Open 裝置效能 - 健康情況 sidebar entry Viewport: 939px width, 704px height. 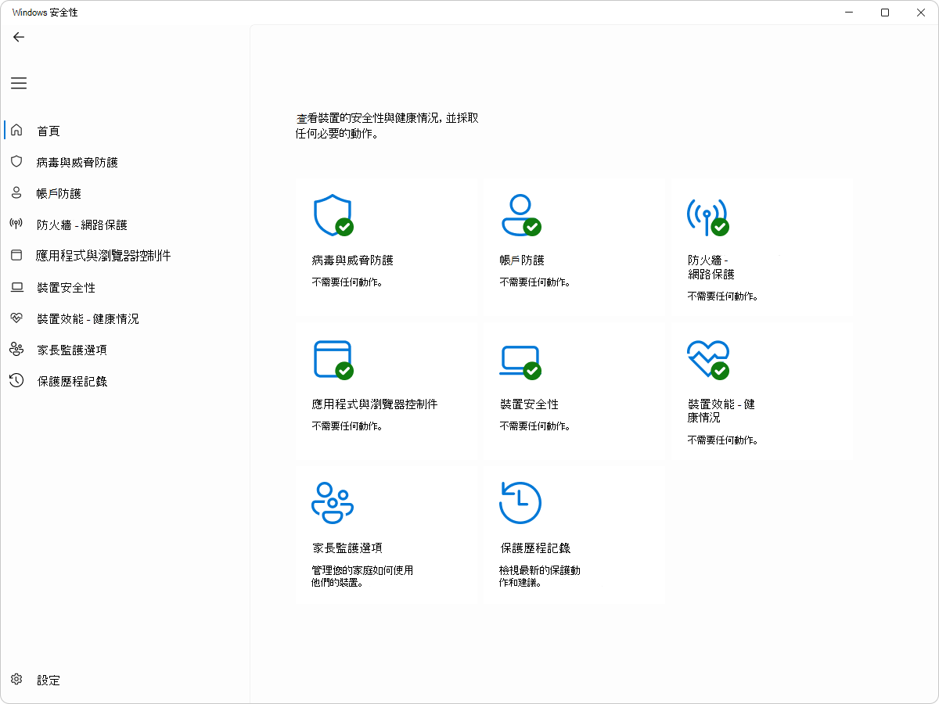[x=88, y=318]
